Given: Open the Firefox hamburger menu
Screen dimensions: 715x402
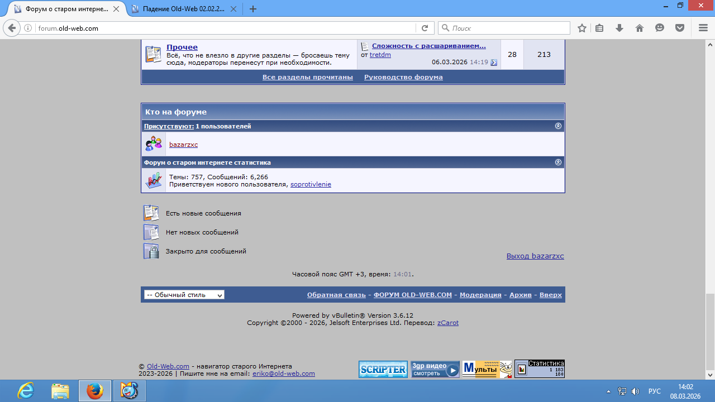Looking at the screenshot, I should (x=703, y=28).
